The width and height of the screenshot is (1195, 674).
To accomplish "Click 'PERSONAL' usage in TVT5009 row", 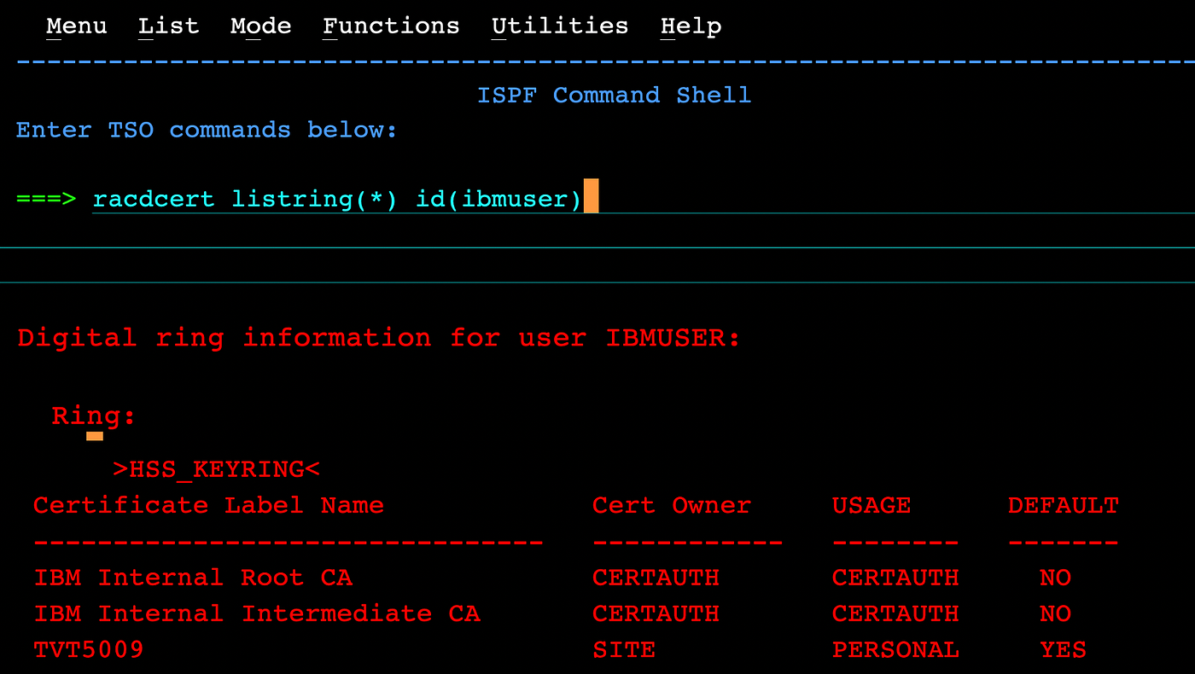I will point(895,650).
